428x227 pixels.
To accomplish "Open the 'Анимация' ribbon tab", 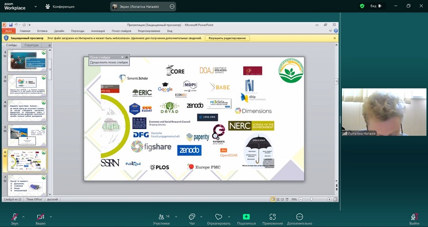I will coord(97,31).
